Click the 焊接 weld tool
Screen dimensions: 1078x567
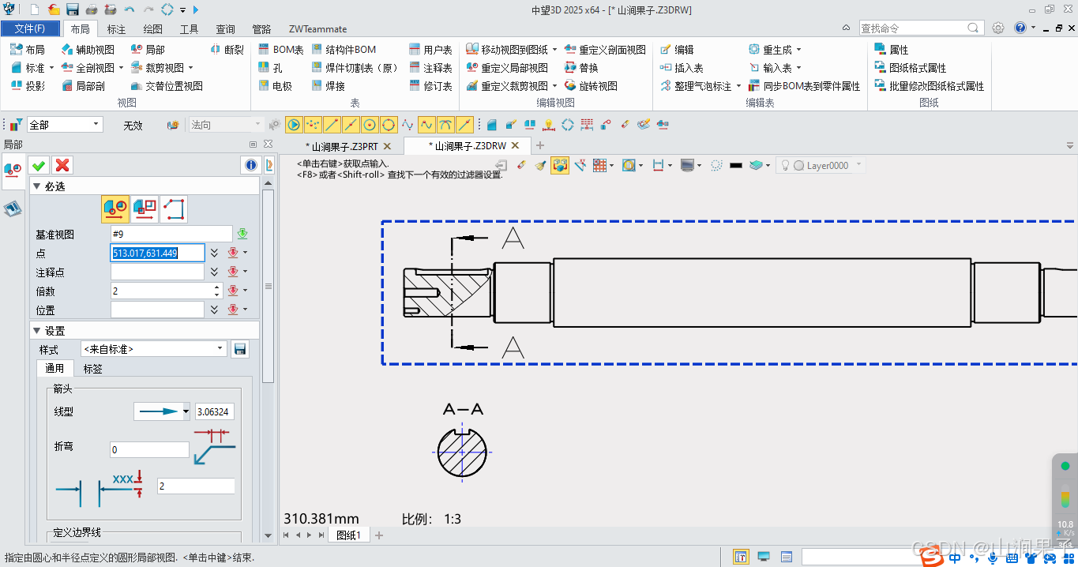328,86
